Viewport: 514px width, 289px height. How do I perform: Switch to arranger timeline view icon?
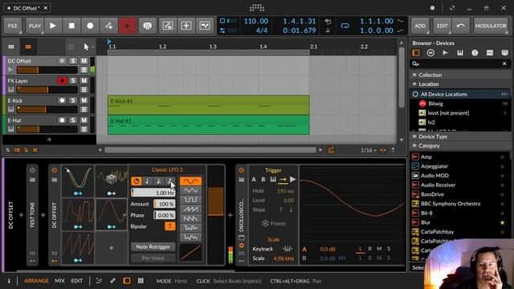tap(28, 47)
